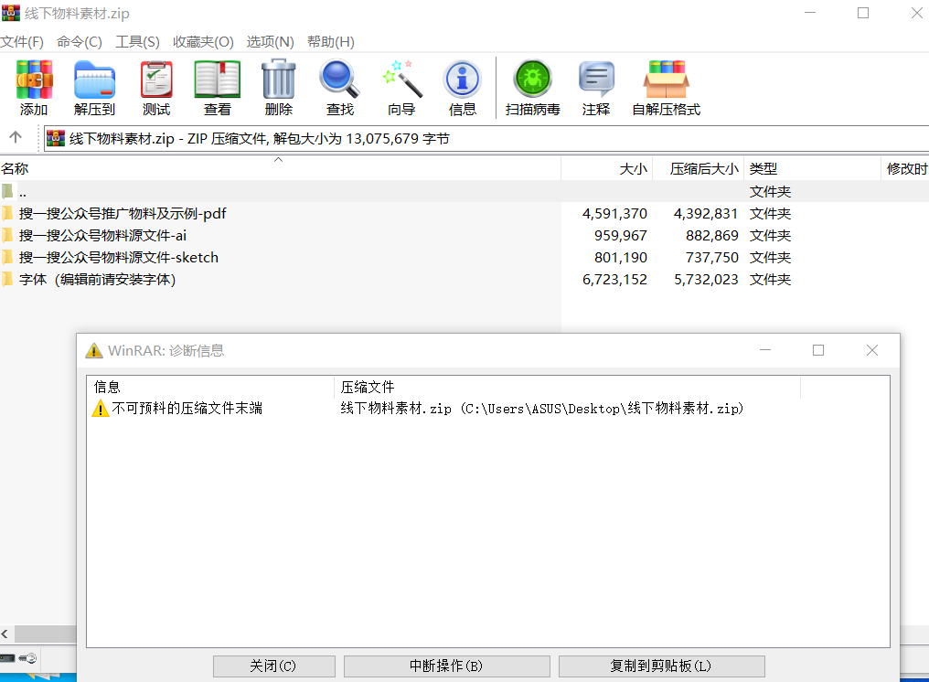Click folder icon of 搜一搜公众号物料源文件-sketch
929x682 pixels.
[x=7, y=257]
